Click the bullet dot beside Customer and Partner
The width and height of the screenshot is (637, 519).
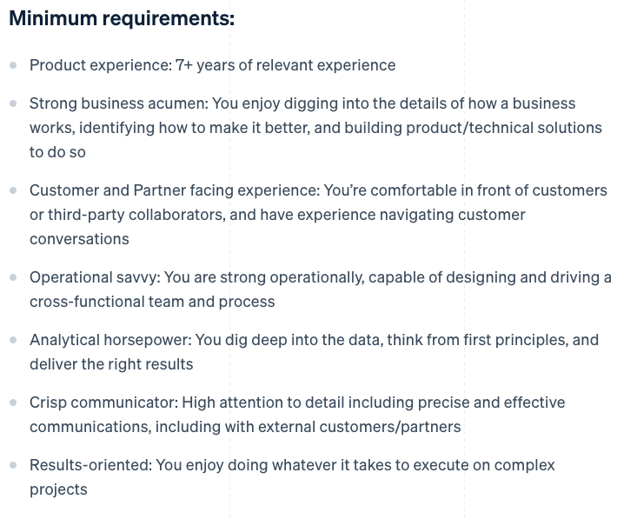(x=13, y=190)
